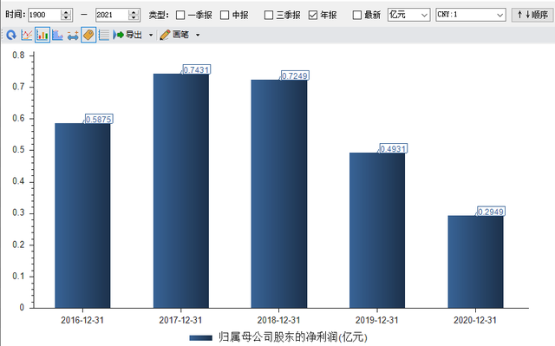This screenshot has height=346, width=555.
Task: Click the refresh icon in the toolbar
Action: point(11,35)
